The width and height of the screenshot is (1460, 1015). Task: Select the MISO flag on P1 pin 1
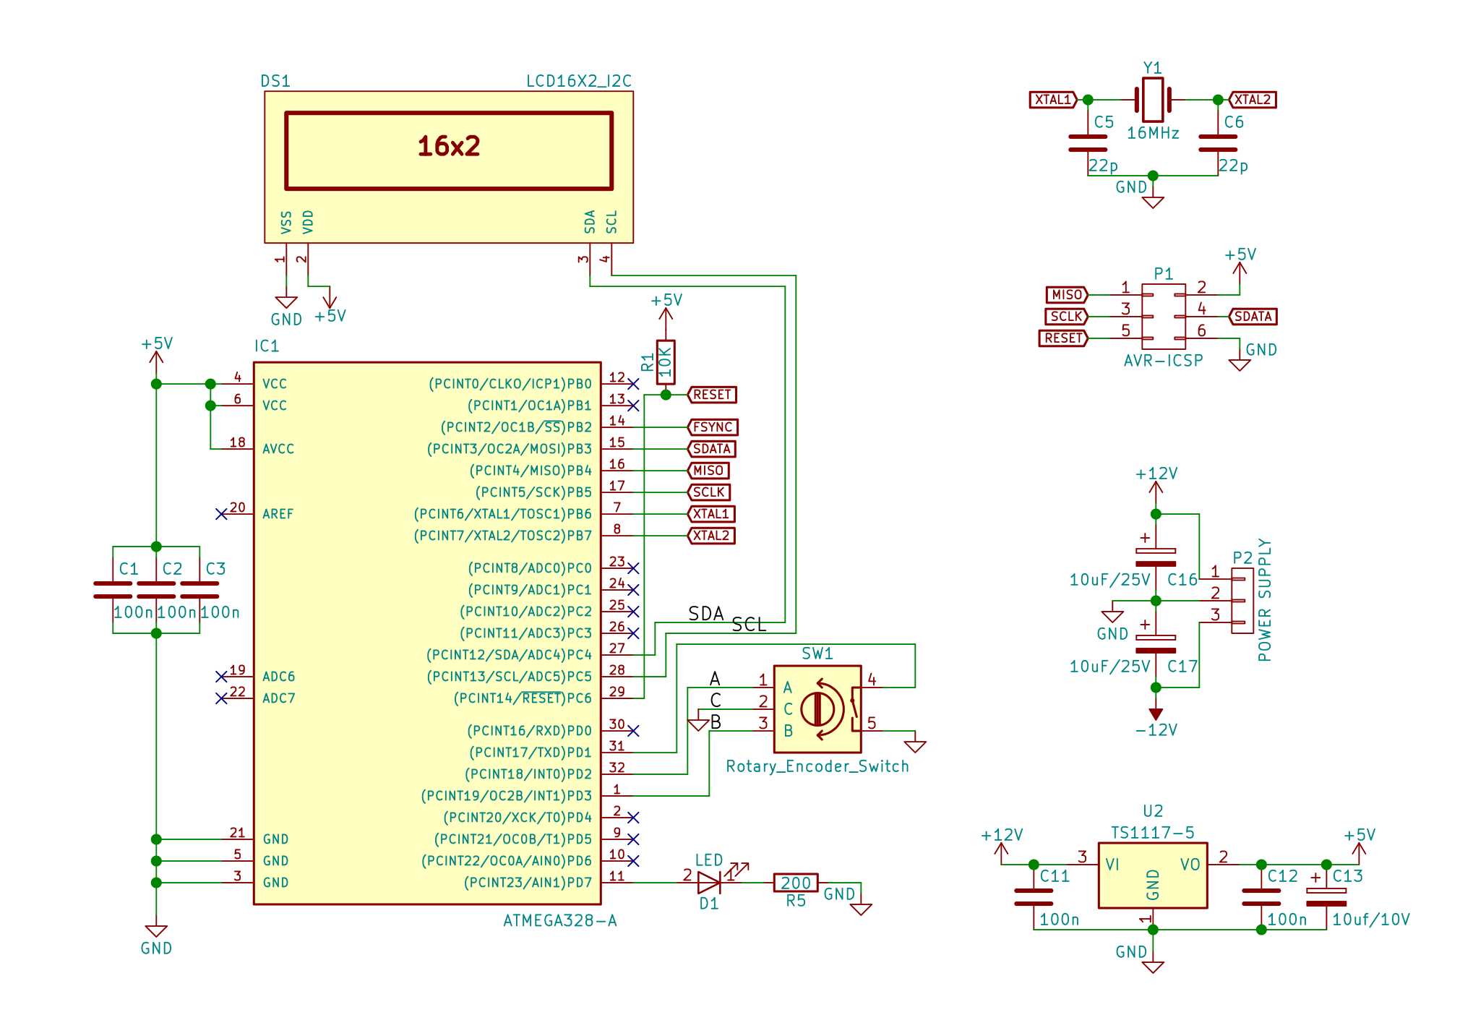pos(1067,295)
